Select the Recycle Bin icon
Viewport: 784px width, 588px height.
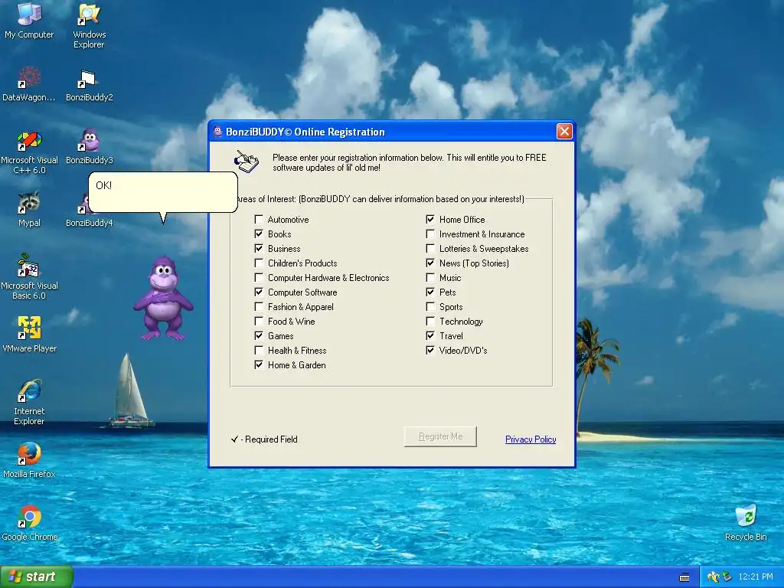coord(746,523)
